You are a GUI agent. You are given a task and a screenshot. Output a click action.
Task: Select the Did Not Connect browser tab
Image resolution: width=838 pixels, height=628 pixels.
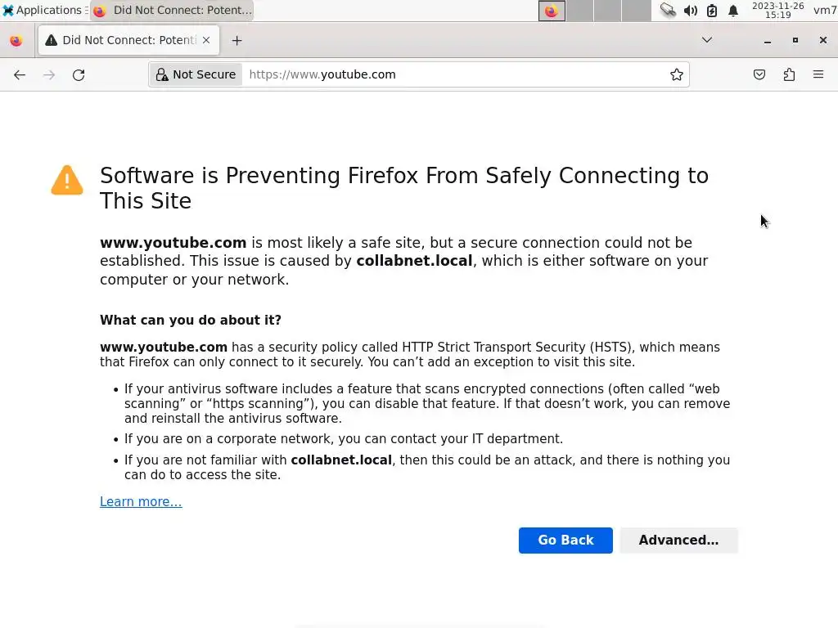tap(123, 40)
